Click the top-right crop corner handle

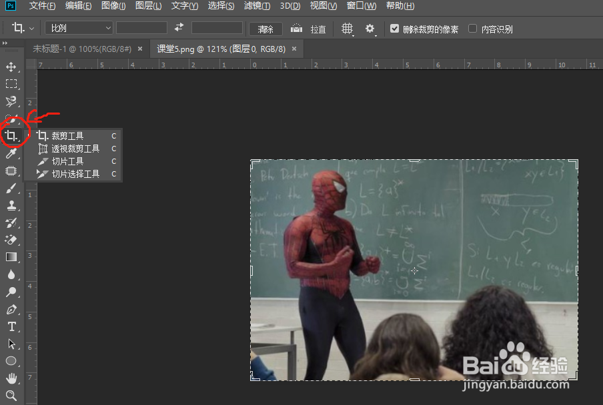point(574,164)
